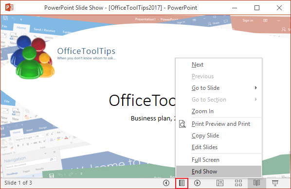This screenshot has width=291, height=189.
Task: Click the PowerPoint logo in the title bar
Action: 9,8
